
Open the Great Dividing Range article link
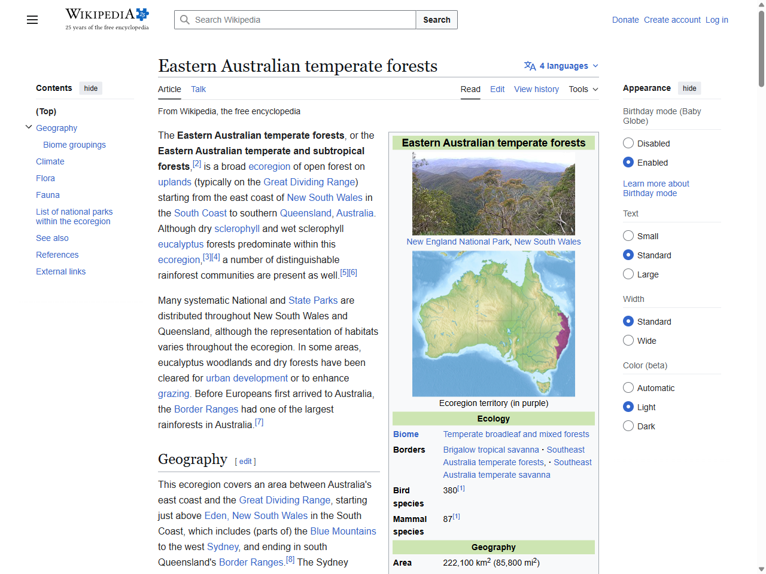point(309,182)
